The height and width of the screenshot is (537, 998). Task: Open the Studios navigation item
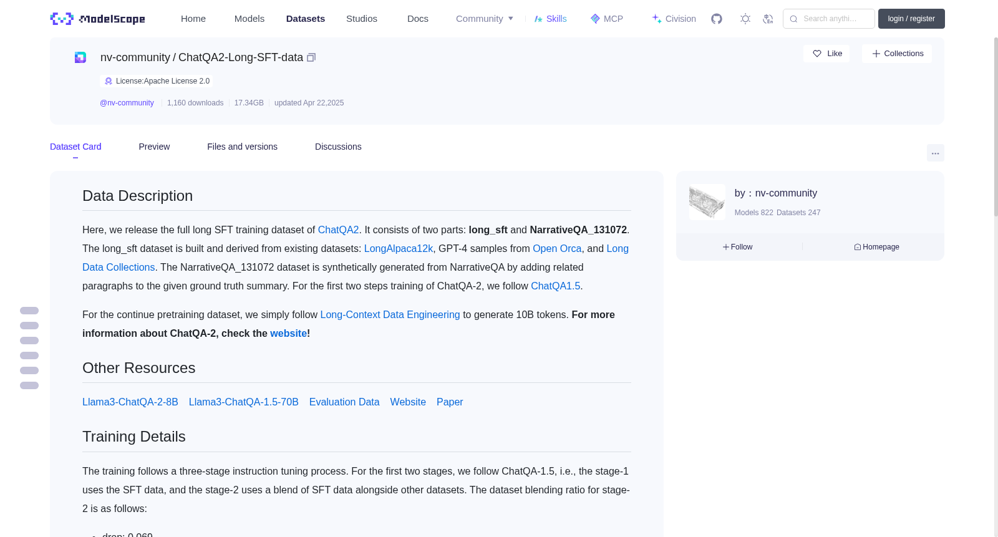(x=362, y=19)
